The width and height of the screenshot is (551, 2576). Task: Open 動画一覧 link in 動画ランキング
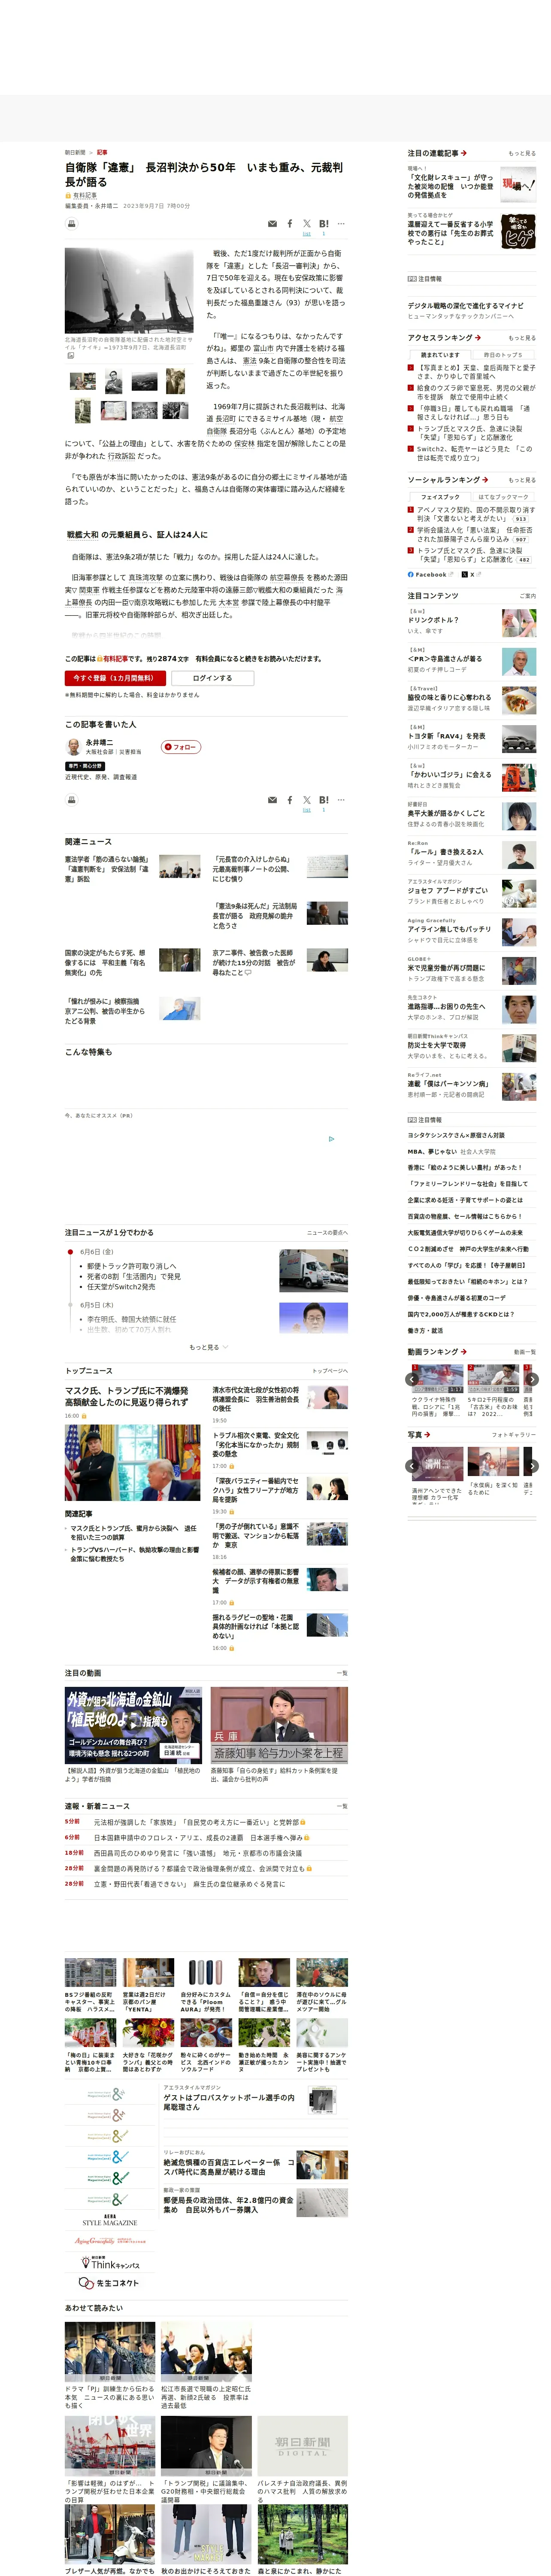[524, 1352]
